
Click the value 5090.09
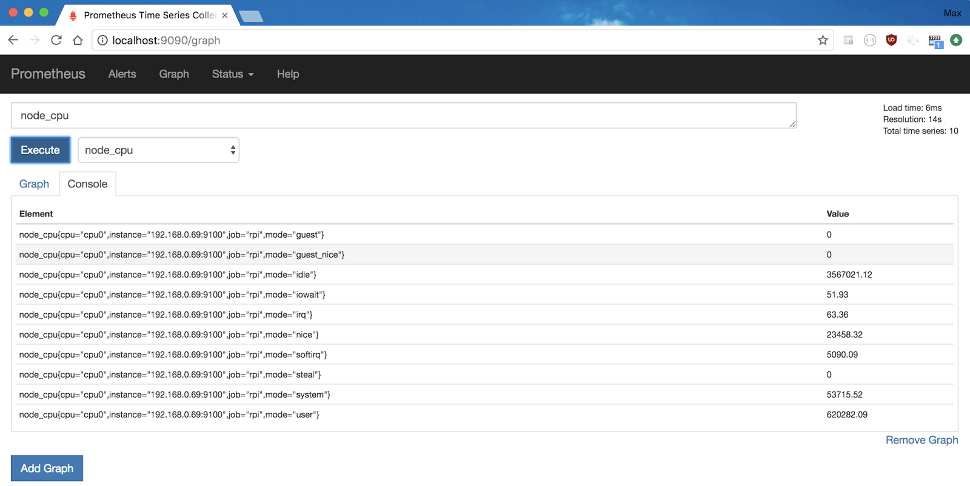(x=842, y=355)
